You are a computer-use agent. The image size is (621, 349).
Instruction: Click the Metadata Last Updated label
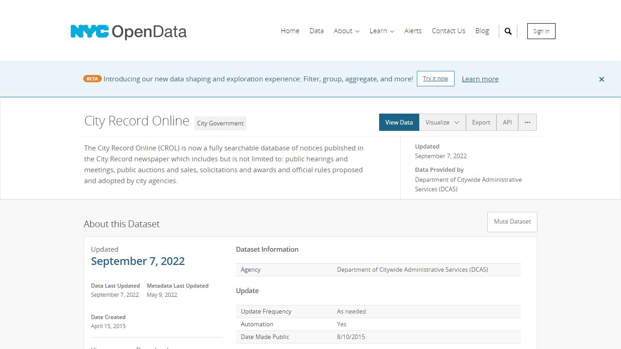178,286
